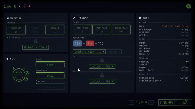This screenshot has width=195, height=109.
Task: Select the previous class arrow
Action: click(x=131, y=103)
